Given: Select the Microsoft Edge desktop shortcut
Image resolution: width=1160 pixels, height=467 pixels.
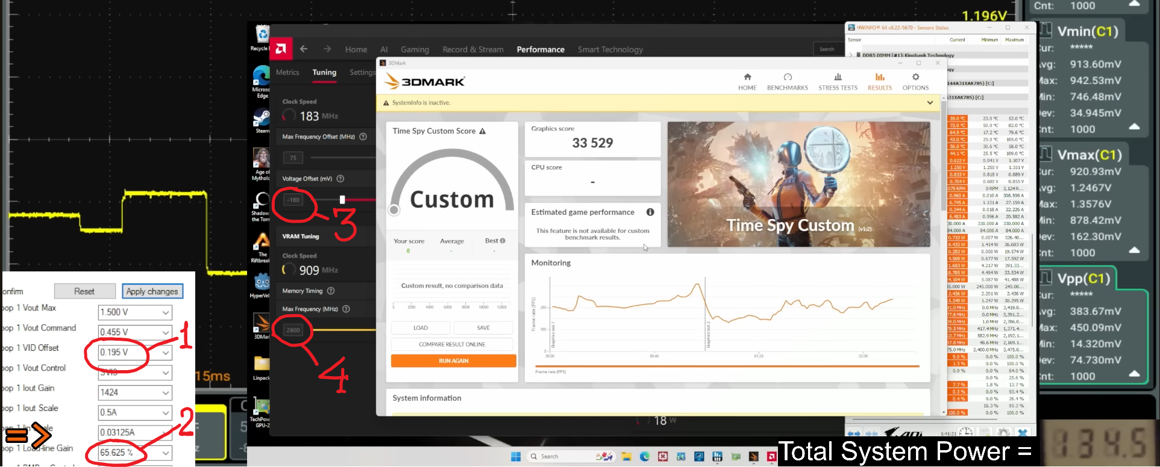Looking at the screenshot, I should [x=262, y=81].
